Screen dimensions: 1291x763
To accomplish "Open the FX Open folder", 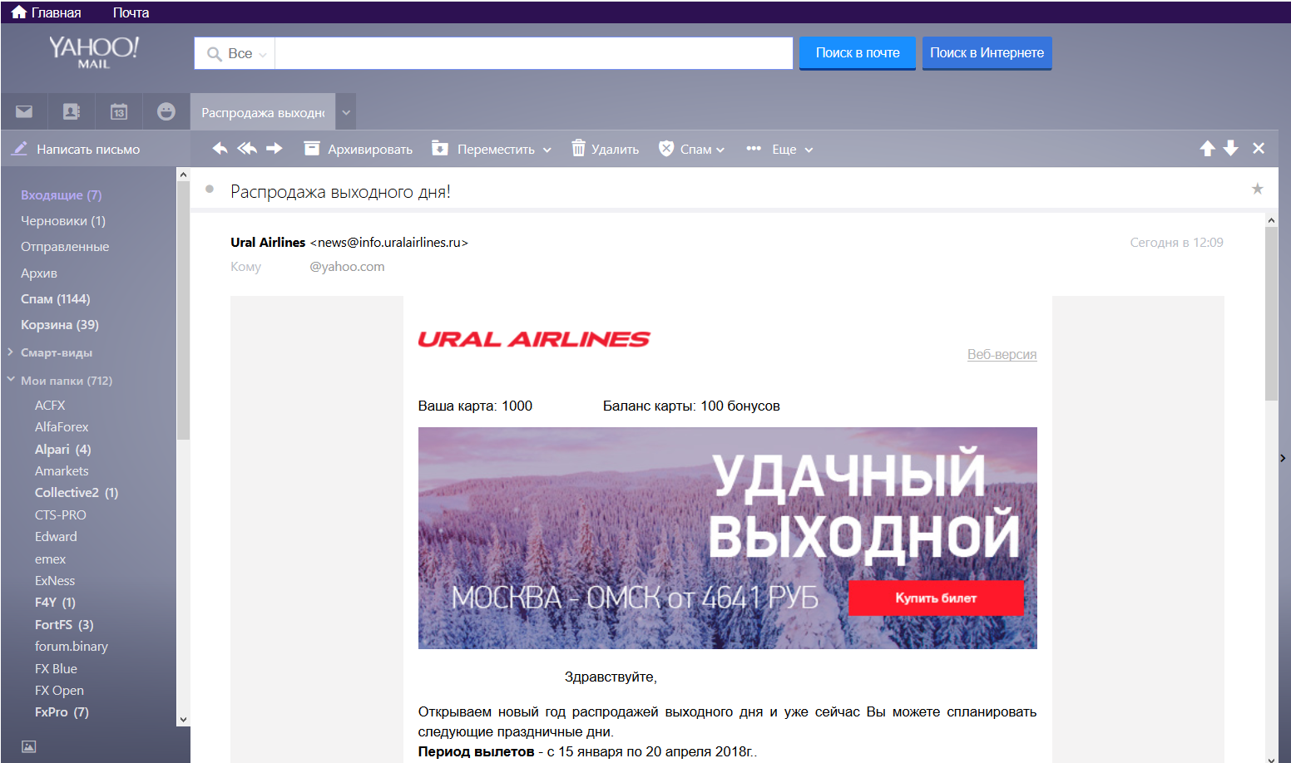I will coord(59,691).
